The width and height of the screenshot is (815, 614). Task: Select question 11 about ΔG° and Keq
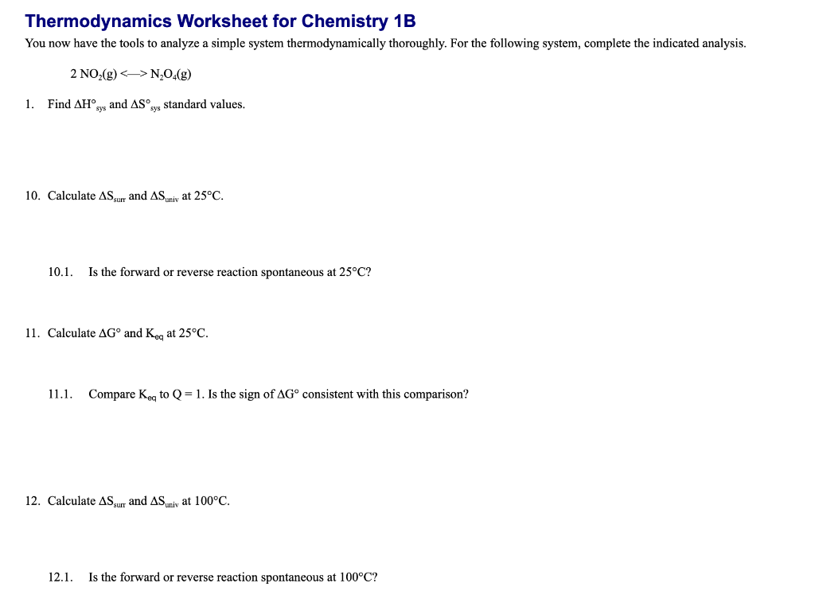pyautogui.click(x=116, y=333)
